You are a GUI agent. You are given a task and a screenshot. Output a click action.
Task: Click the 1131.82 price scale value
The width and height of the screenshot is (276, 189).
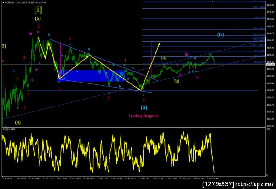[x=270, y=112]
